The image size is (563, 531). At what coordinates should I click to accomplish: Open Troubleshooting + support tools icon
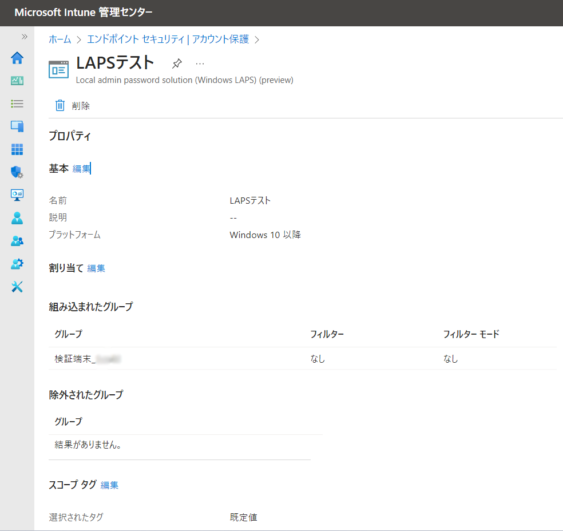point(17,287)
